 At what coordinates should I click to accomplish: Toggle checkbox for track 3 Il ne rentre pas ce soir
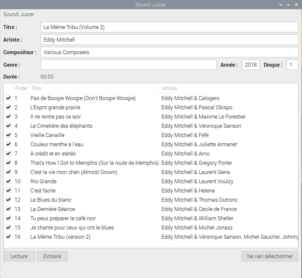click(x=9, y=117)
